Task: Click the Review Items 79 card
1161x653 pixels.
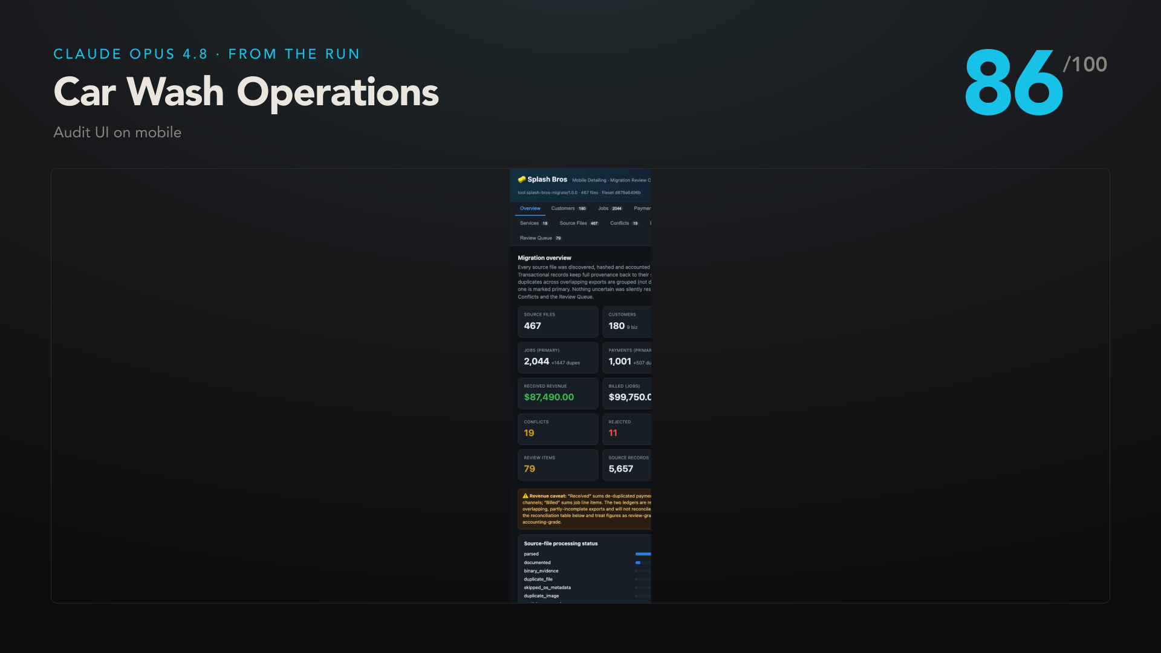Action: tap(558, 465)
